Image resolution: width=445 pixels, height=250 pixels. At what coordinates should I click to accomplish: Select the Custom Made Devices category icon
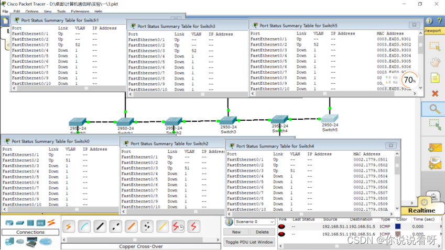[x=31, y=242]
